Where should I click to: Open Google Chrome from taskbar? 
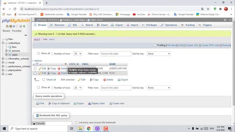click(x=89, y=129)
